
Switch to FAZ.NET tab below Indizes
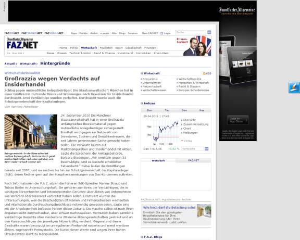pos(193,160)
